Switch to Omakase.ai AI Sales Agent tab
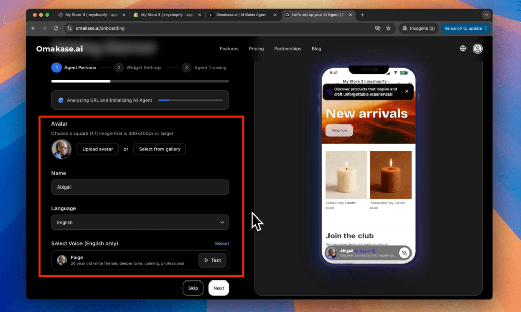The height and width of the screenshot is (312, 521). (242, 15)
